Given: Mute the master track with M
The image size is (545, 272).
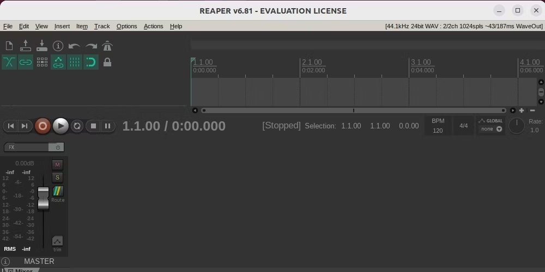Looking at the screenshot, I should pyautogui.click(x=57, y=165).
